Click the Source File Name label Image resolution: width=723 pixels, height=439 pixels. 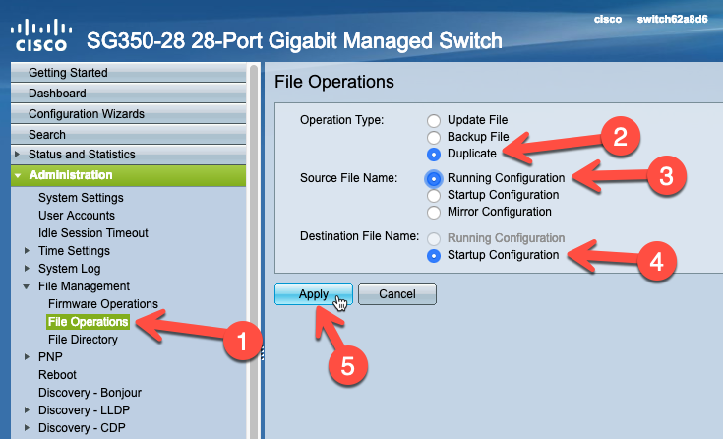click(x=348, y=178)
